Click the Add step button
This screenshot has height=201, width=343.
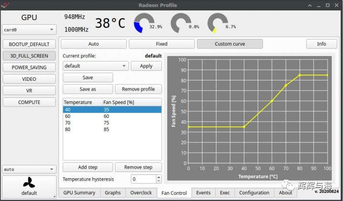coord(88,167)
